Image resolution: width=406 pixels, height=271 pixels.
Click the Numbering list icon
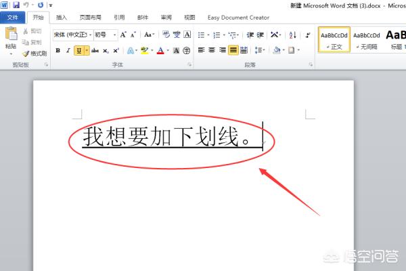coord(217,35)
